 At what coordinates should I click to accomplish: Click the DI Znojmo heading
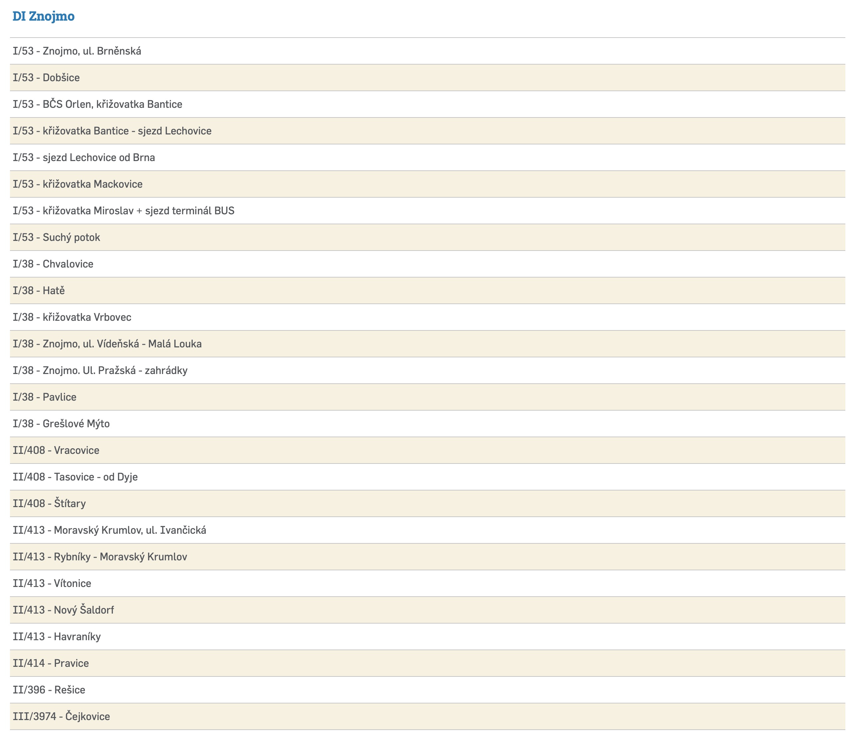click(x=44, y=16)
